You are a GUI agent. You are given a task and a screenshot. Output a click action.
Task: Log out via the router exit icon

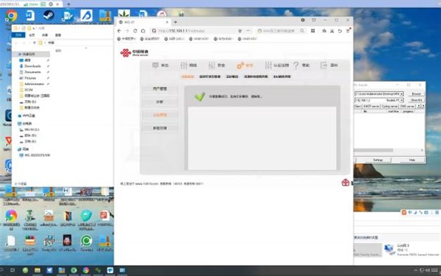(x=329, y=66)
